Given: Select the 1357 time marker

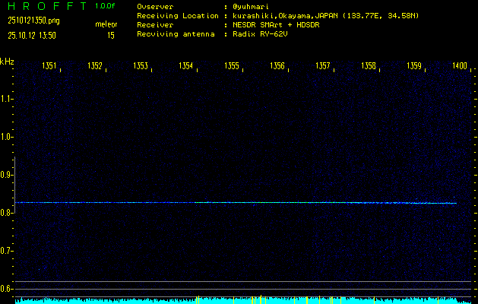Looking at the screenshot, I should pyautogui.click(x=322, y=67).
